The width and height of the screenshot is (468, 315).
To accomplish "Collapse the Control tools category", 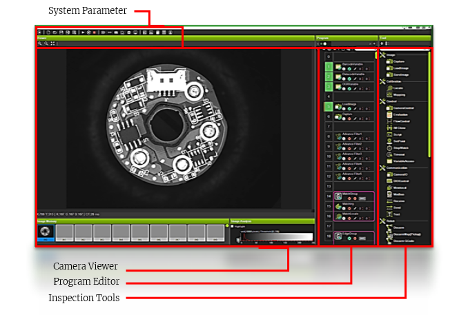I will point(383,101).
